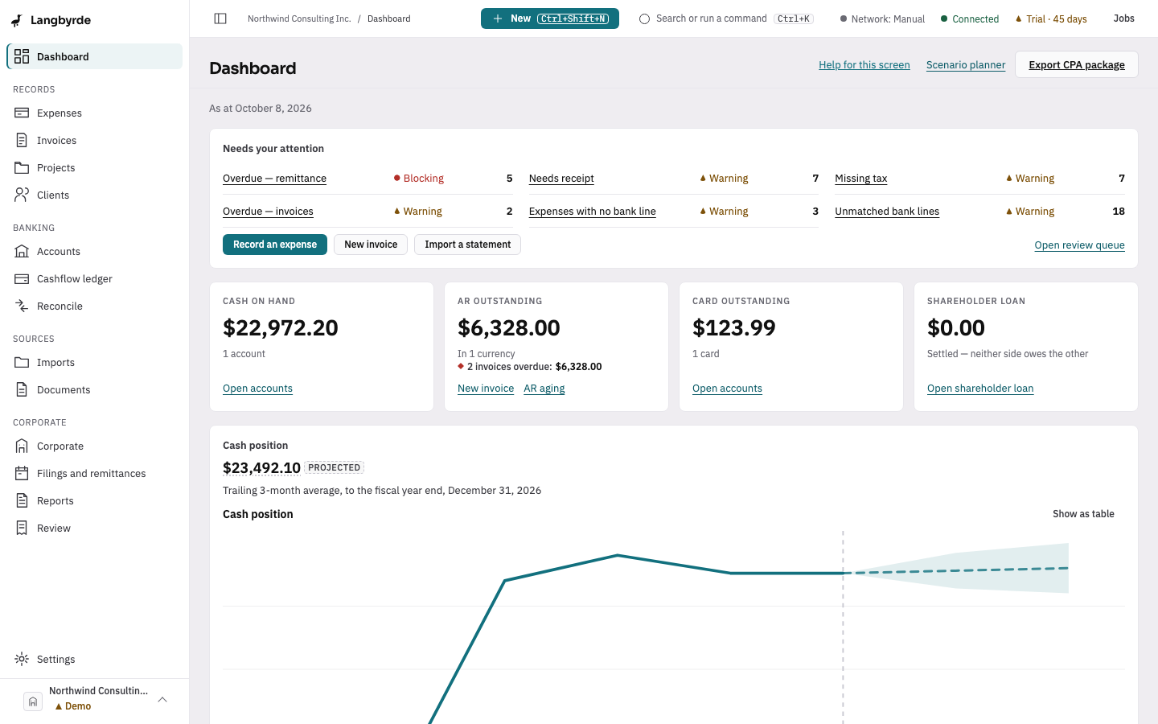The height and width of the screenshot is (724, 1158).
Task: Click the Reports document icon
Action: click(22, 500)
